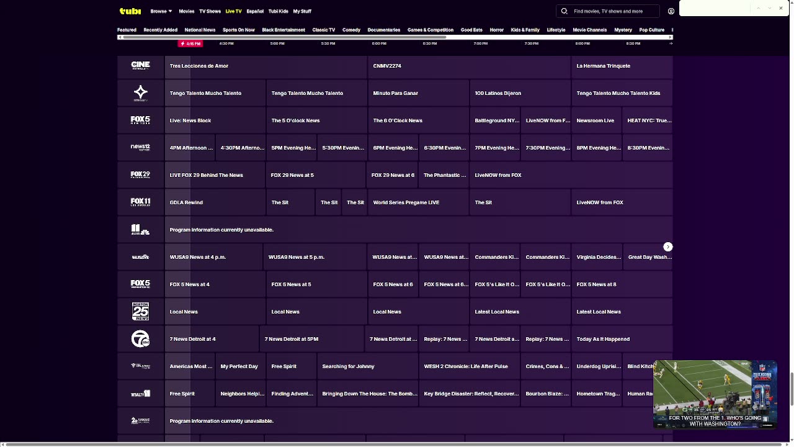Select the FOX 29 channel logo
The image size is (794, 447).
(x=140, y=174)
